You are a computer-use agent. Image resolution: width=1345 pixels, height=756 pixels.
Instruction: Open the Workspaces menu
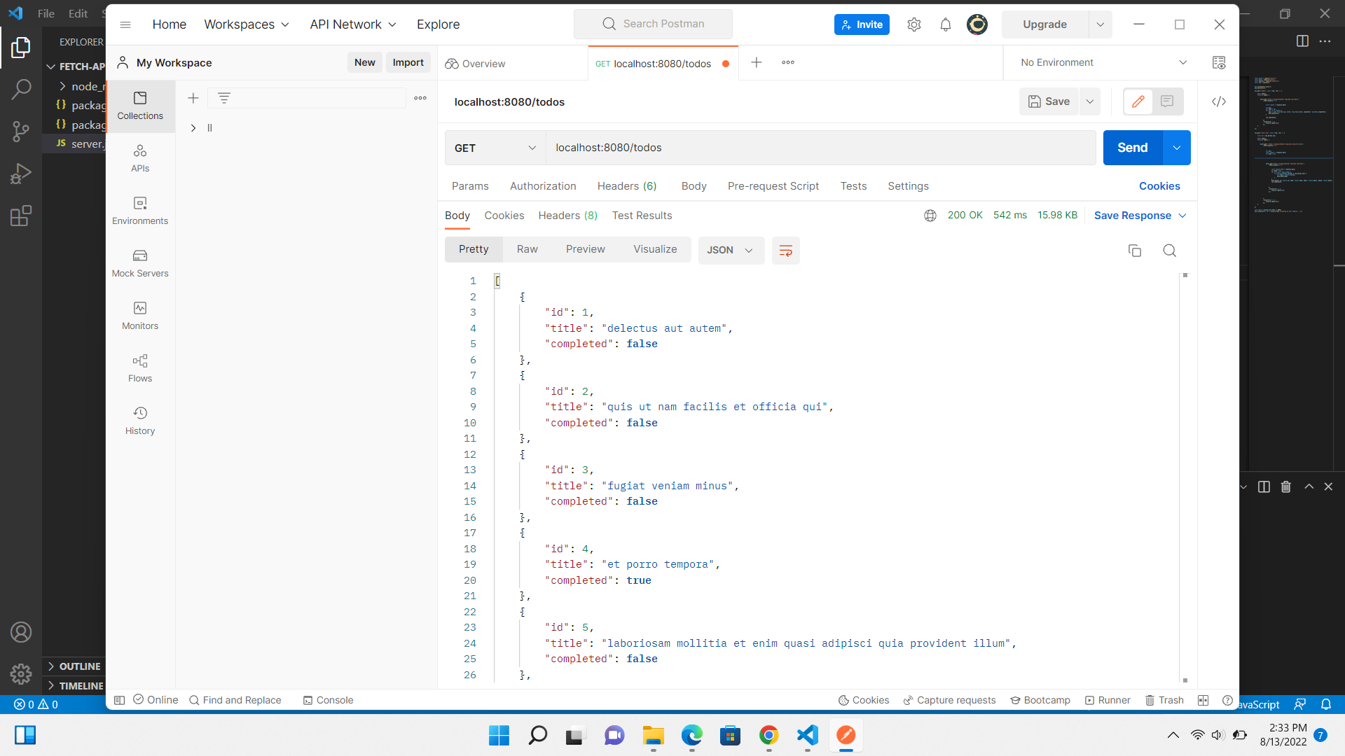point(247,24)
